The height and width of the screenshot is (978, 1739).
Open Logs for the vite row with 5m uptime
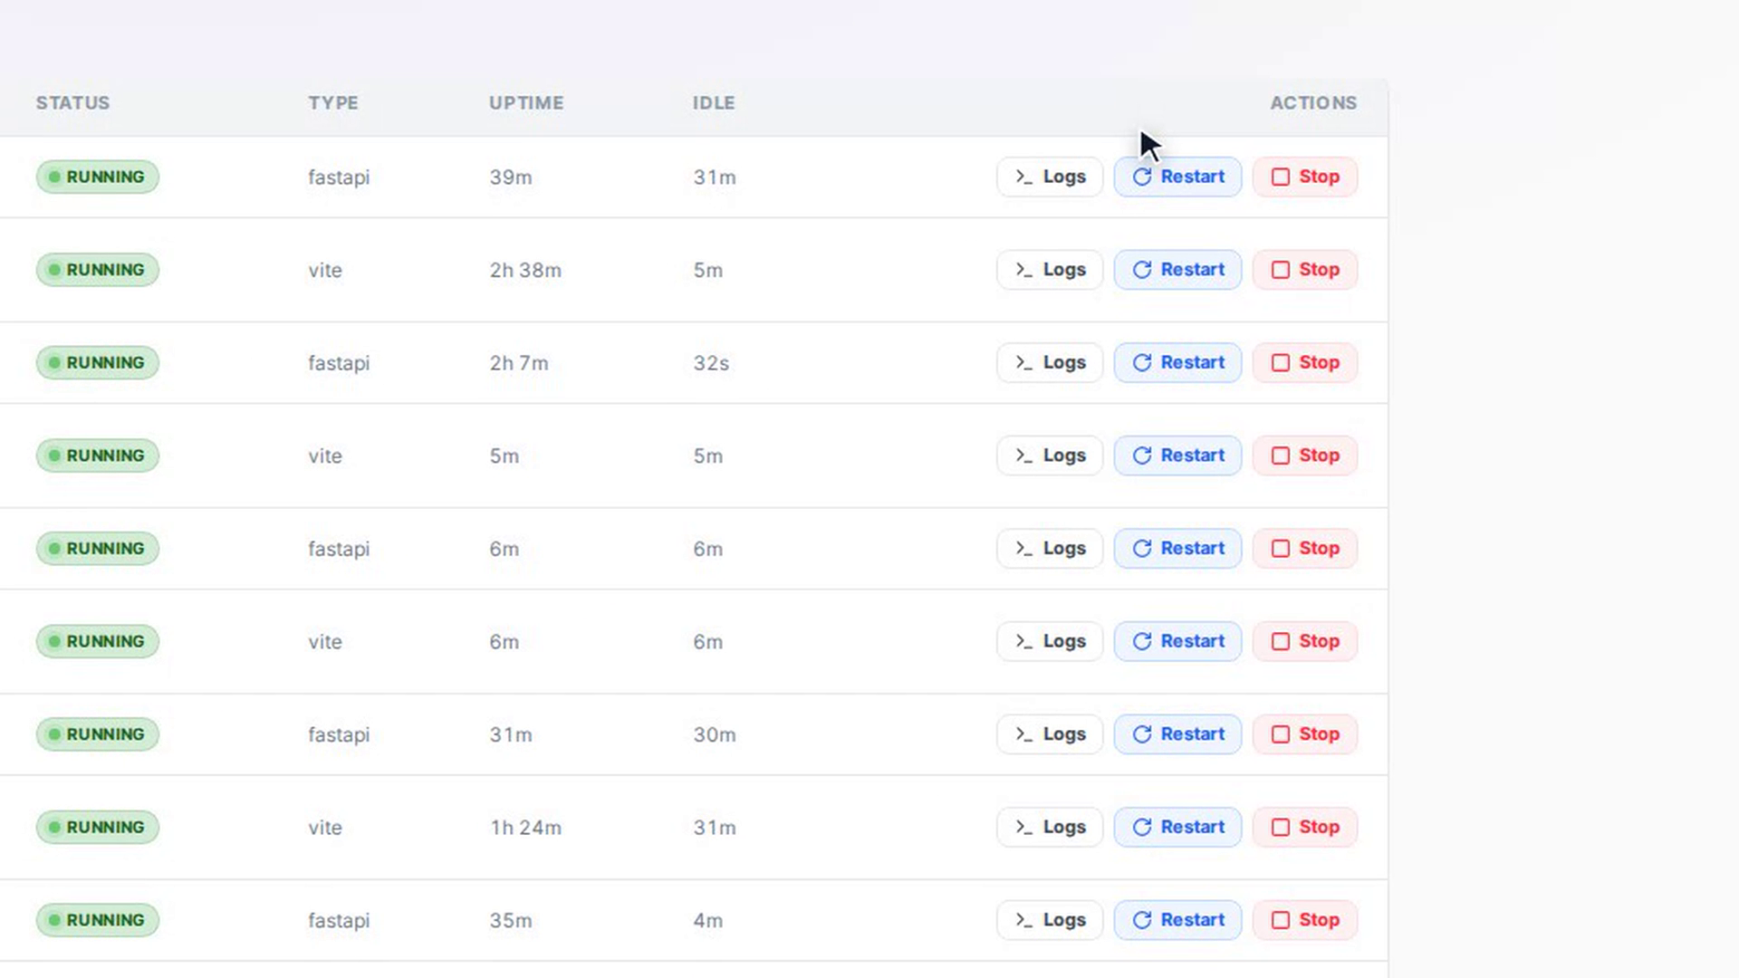click(x=1050, y=455)
